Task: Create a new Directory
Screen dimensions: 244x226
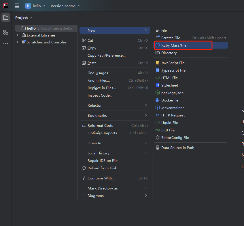Action: [x=190, y=53]
